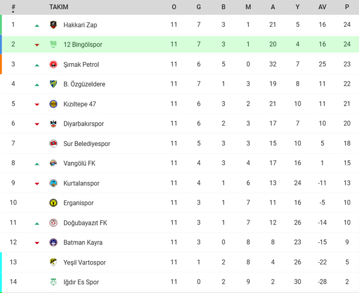Click the 12 Bingölspor team crest
The width and height of the screenshot is (359, 293).
(x=53, y=44)
